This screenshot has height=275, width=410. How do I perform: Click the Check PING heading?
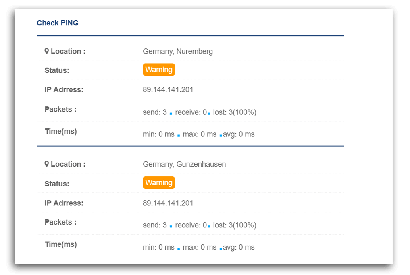(58, 23)
